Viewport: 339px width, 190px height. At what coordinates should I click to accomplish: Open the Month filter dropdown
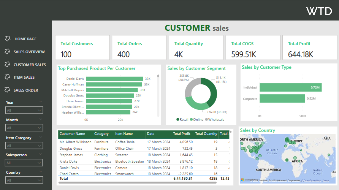[24, 128]
